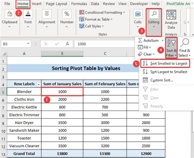Choose Sort Smallest to Largest
Viewport: 194px width, 158px height.
tap(165, 63)
